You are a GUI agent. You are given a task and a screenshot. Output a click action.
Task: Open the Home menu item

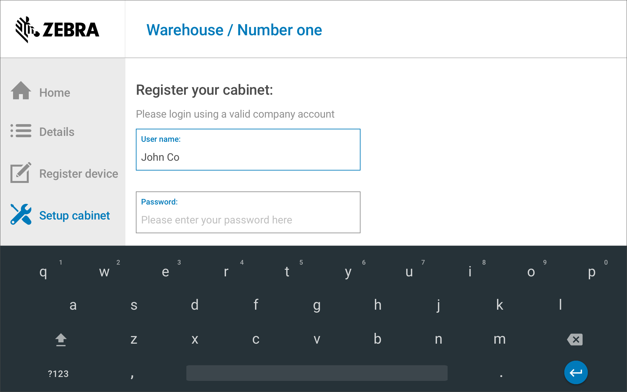point(55,93)
